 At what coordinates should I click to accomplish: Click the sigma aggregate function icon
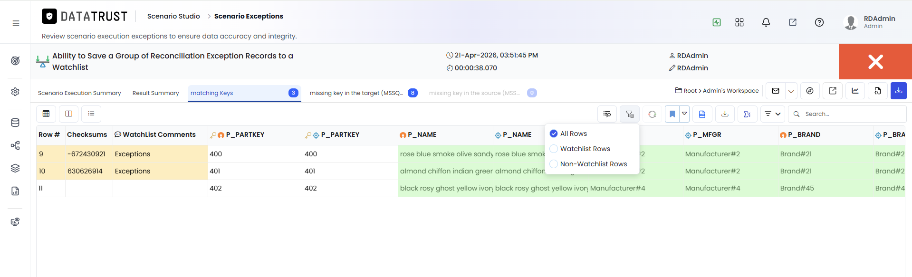point(747,114)
